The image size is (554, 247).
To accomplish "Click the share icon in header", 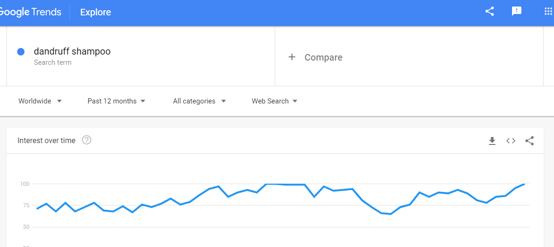I will pyautogui.click(x=489, y=12).
